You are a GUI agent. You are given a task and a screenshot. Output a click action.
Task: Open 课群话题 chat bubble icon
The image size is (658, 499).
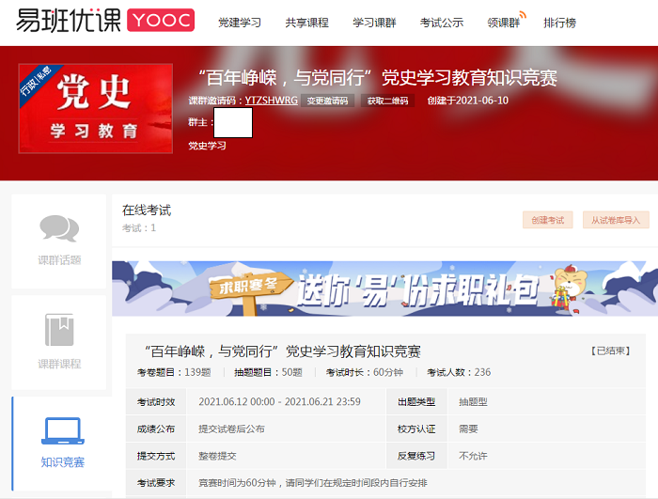(x=58, y=228)
